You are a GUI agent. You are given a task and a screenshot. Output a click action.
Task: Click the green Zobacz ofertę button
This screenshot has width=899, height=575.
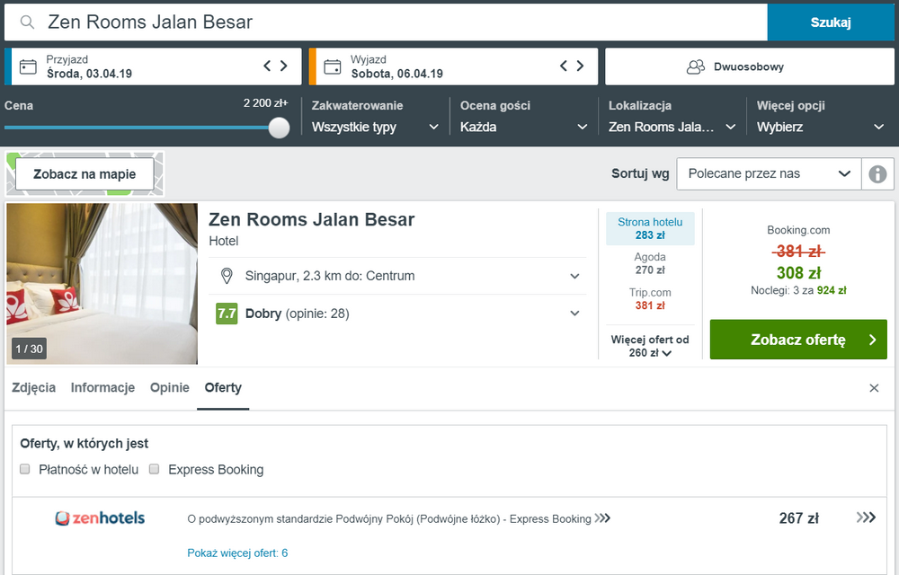(x=797, y=340)
